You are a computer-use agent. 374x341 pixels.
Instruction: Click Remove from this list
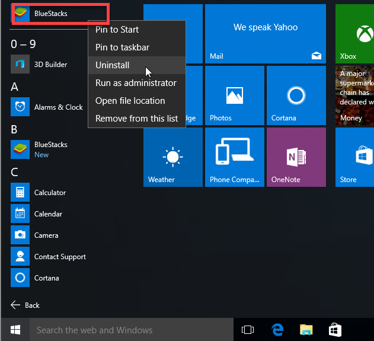point(137,119)
